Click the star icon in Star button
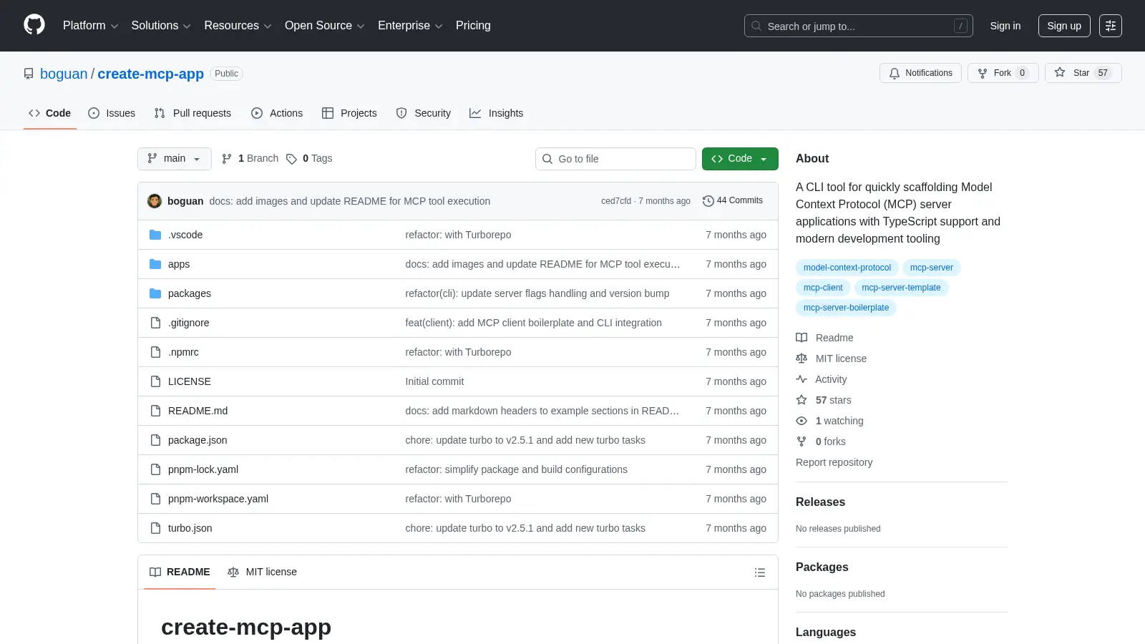 pos(1060,72)
